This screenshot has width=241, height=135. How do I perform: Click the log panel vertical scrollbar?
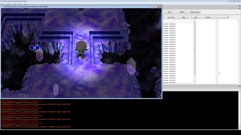tap(239, 110)
